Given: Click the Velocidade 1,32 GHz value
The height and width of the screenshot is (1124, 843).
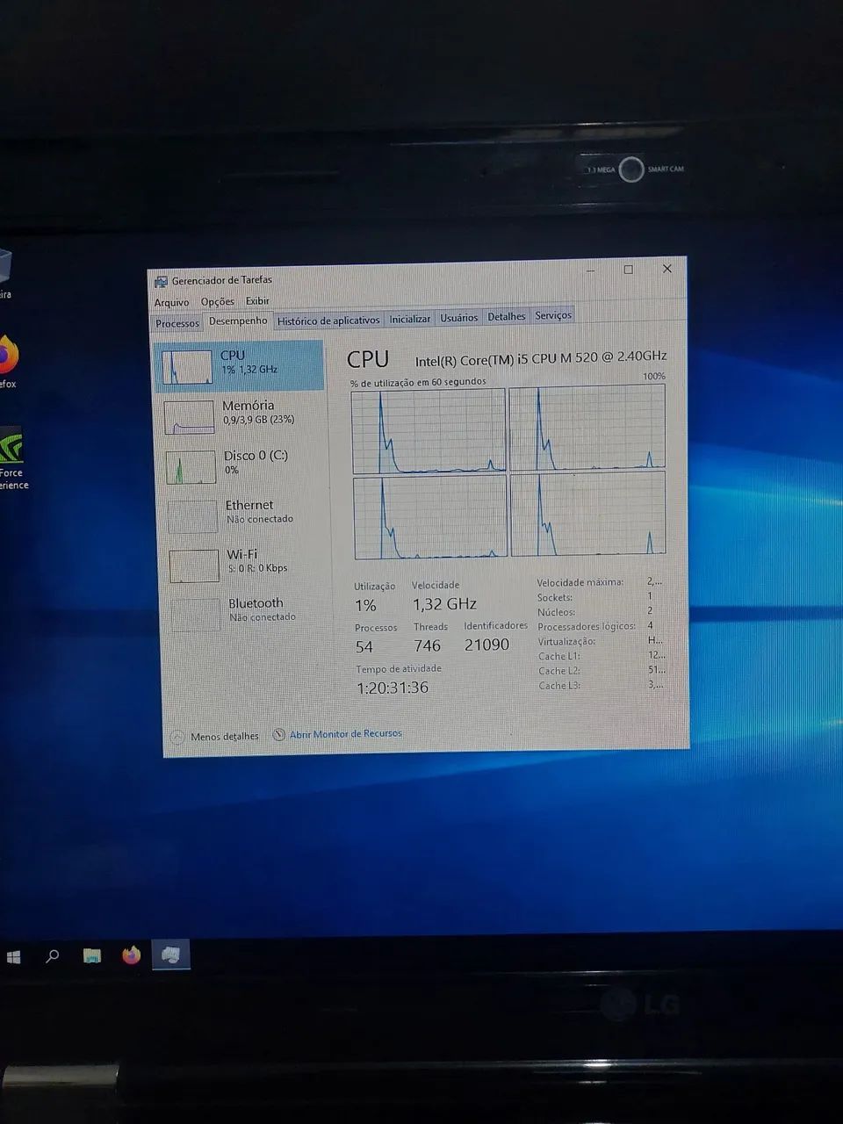Looking at the screenshot, I should pyautogui.click(x=444, y=604).
